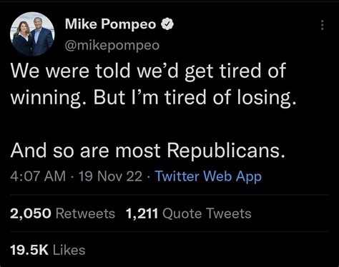339x267 pixels.
Task: Open the @mikepompeo handle link
Action: (112, 45)
